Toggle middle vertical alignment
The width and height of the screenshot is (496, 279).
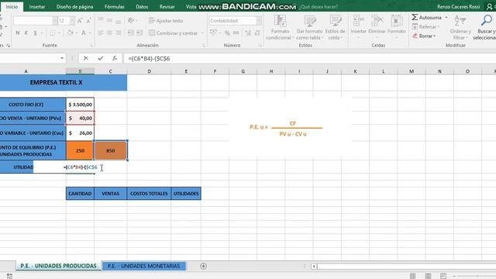pos(109,21)
